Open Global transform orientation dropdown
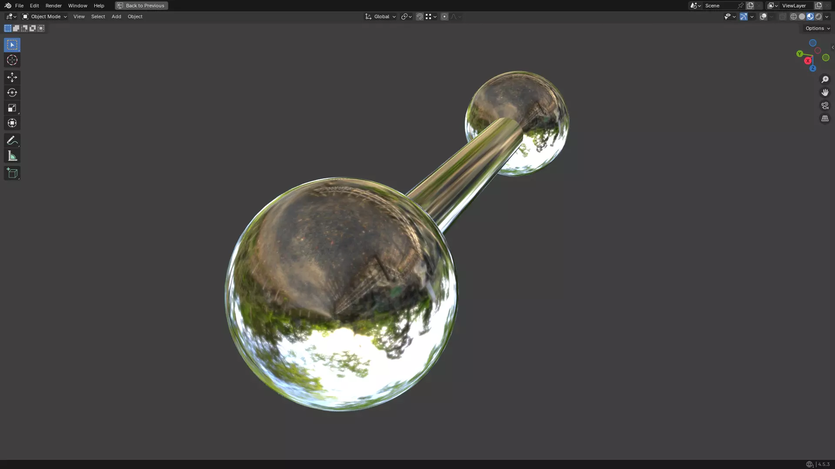The image size is (835, 469). [381, 17]
